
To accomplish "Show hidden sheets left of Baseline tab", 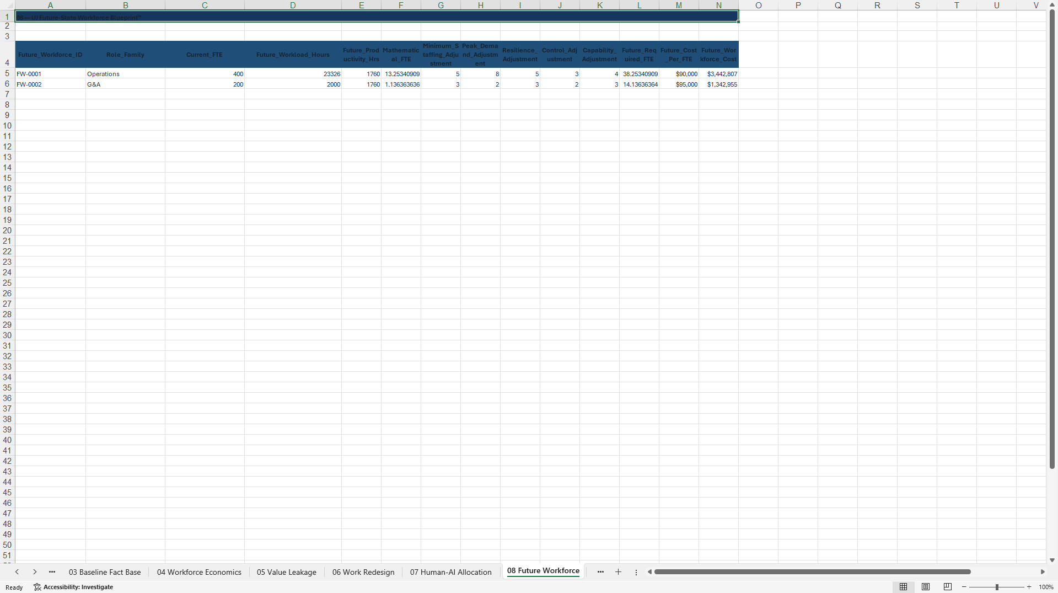I will pyautogui.click(x=52, y=572).
